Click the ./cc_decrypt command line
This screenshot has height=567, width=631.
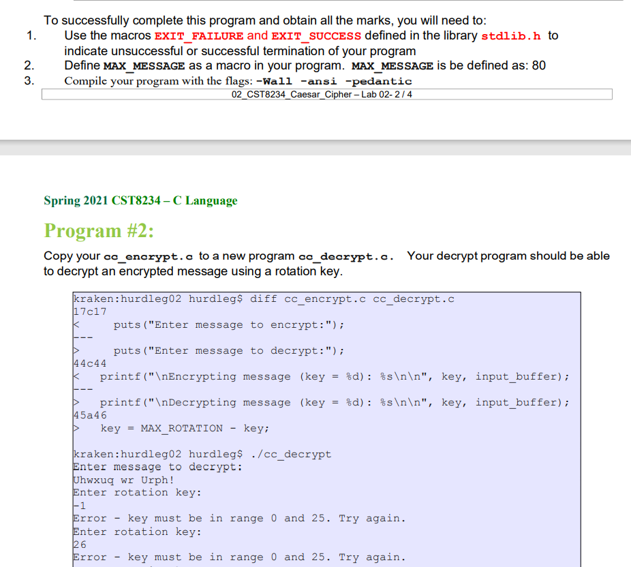pos(202,455)
